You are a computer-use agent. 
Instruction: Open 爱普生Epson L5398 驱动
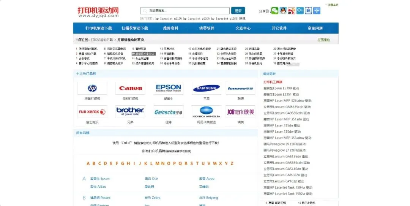click(281, 88)
